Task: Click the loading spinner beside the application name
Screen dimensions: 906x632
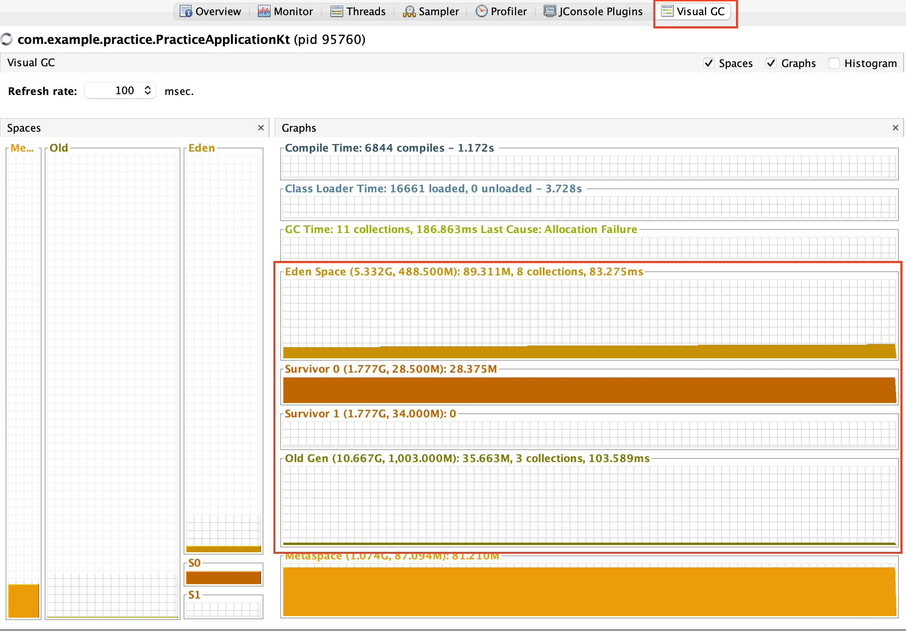Action: click(x=6, y=39)
